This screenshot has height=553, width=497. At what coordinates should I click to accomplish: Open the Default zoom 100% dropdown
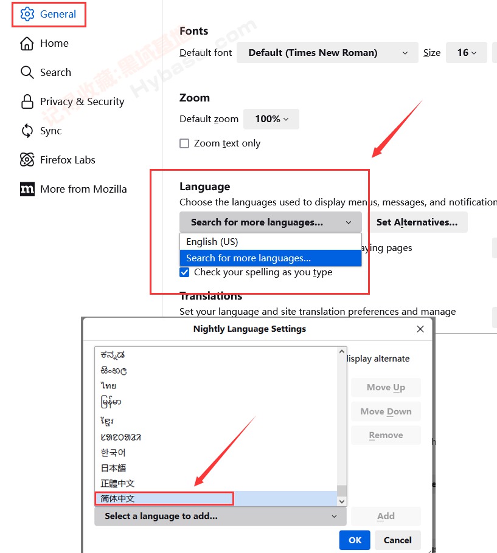point(271,119)
